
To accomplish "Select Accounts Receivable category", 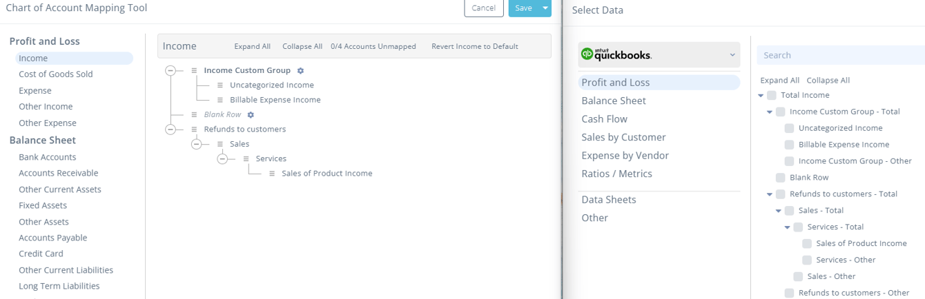I will (59, 173).
